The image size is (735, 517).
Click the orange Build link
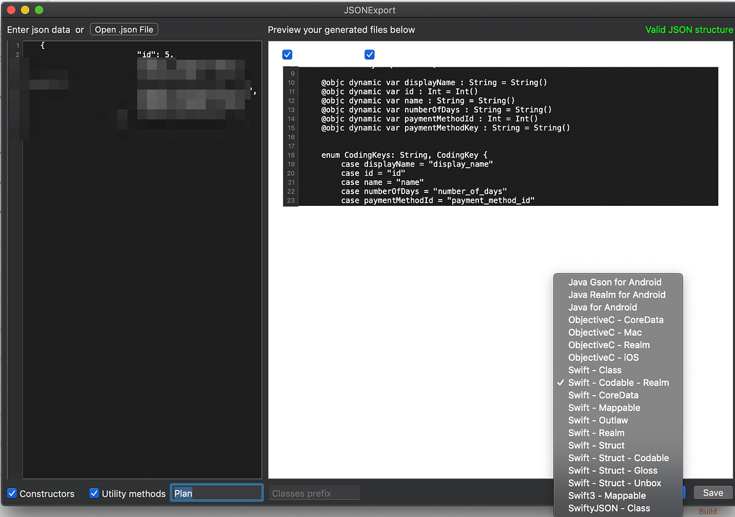[x=709, y=511]
